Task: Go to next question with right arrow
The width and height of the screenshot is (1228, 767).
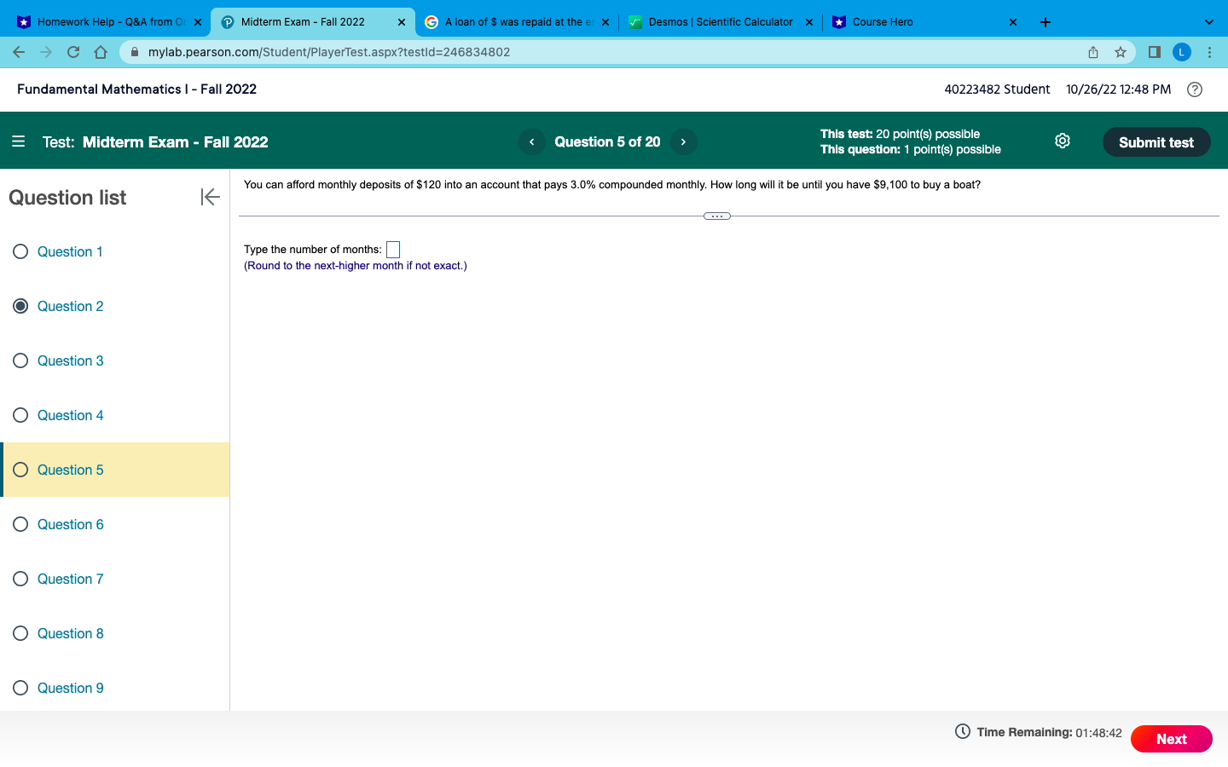Action: coord(683,141)
